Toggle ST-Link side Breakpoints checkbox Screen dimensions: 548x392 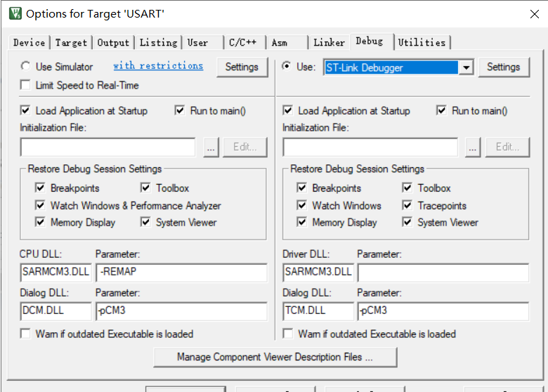[302, 188]
